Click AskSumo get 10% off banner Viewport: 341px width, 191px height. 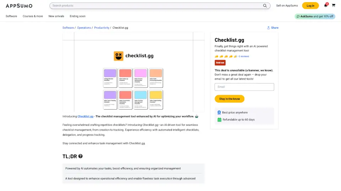pyautogui.click(x=315, y=16)
